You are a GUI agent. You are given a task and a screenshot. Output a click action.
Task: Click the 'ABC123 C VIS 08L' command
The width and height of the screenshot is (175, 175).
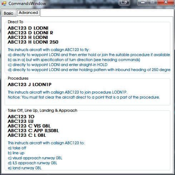pyautogui.click(x=29, y=126)
